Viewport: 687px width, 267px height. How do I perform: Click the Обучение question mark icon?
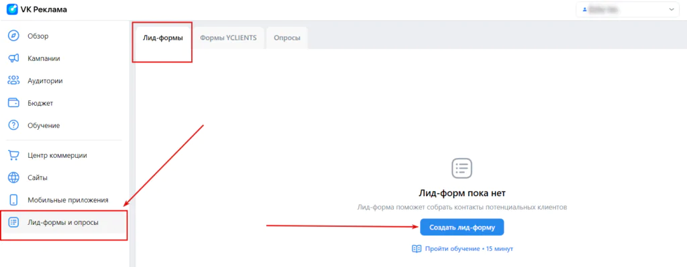pos(13,125)
